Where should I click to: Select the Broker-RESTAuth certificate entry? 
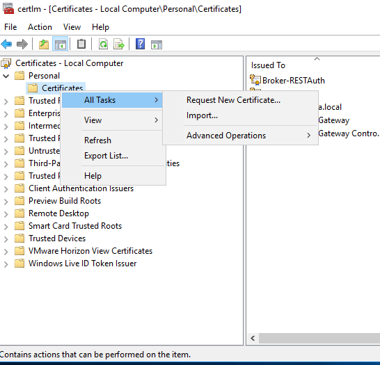(293, 81)
